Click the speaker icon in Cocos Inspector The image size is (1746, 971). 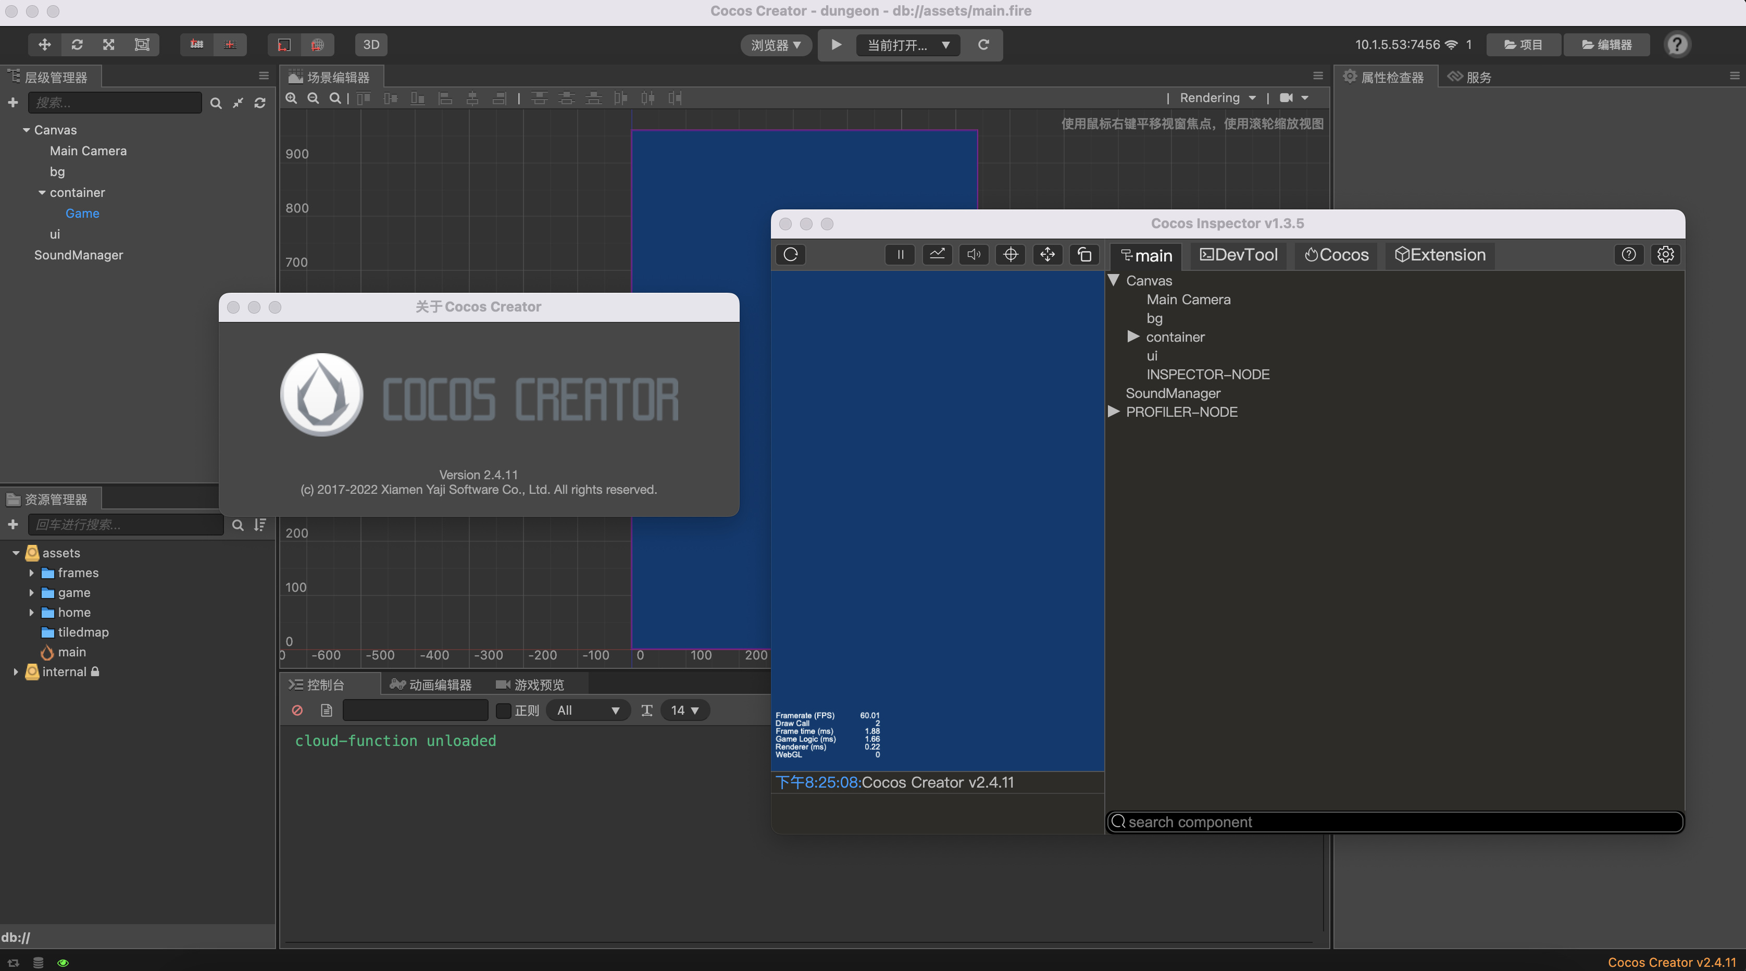pos(974,255)
